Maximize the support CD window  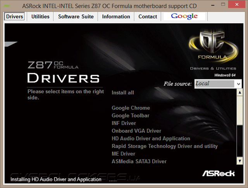point(223,4)
